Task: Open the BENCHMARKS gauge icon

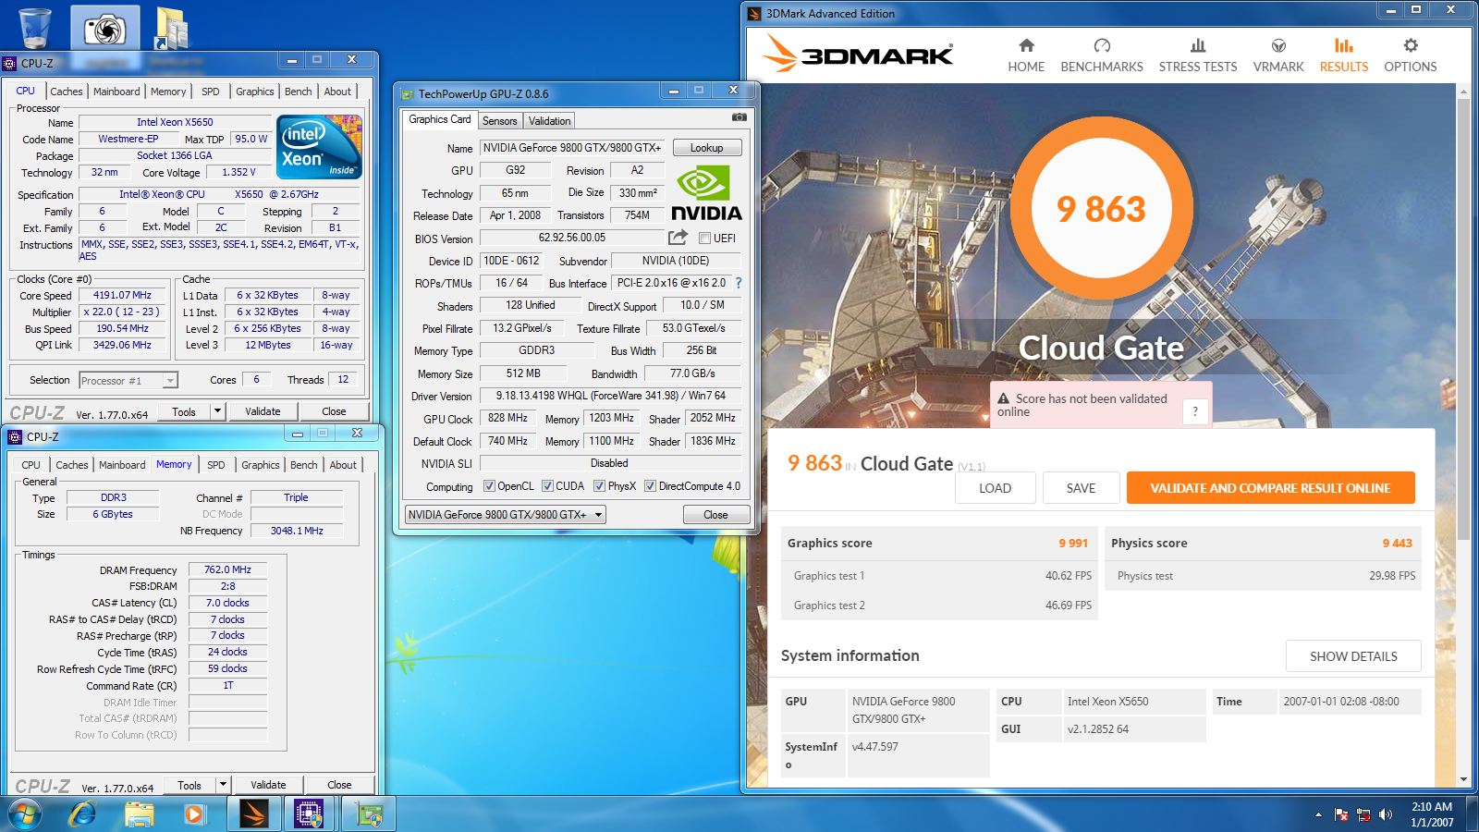Action: (x=1102, y=45)
